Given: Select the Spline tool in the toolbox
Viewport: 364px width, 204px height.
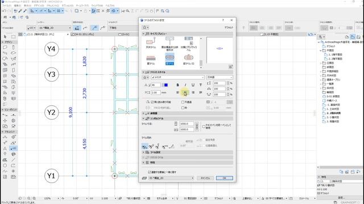Looking at the screenshot, I should tap(5, 171).
